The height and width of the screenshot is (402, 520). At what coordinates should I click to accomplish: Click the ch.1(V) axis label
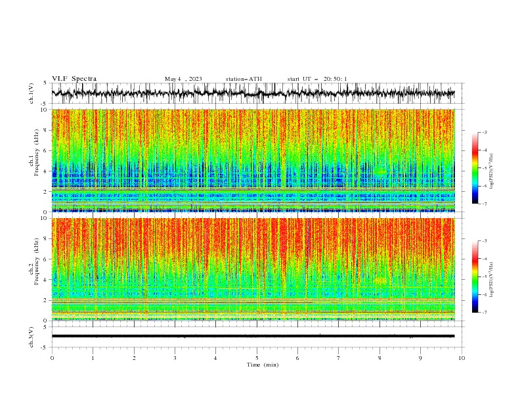coord(32,93)
